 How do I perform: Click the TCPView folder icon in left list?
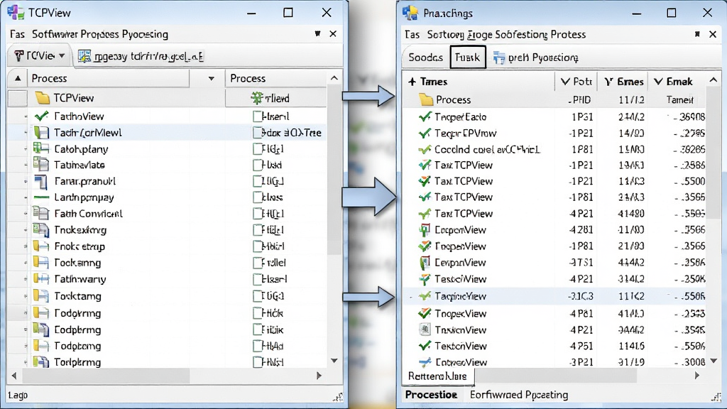(42, 98)
